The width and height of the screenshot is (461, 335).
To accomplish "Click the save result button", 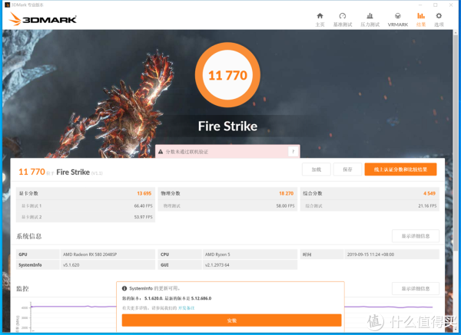I will [x=347, y=169].
